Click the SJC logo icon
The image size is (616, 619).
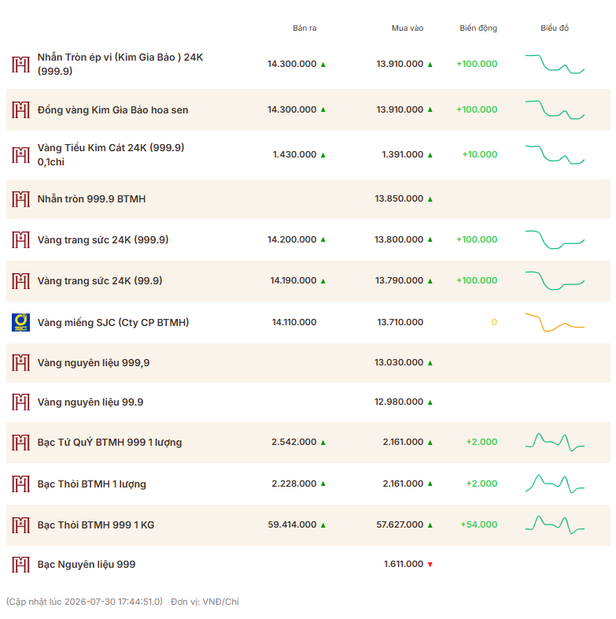point(20,322)
